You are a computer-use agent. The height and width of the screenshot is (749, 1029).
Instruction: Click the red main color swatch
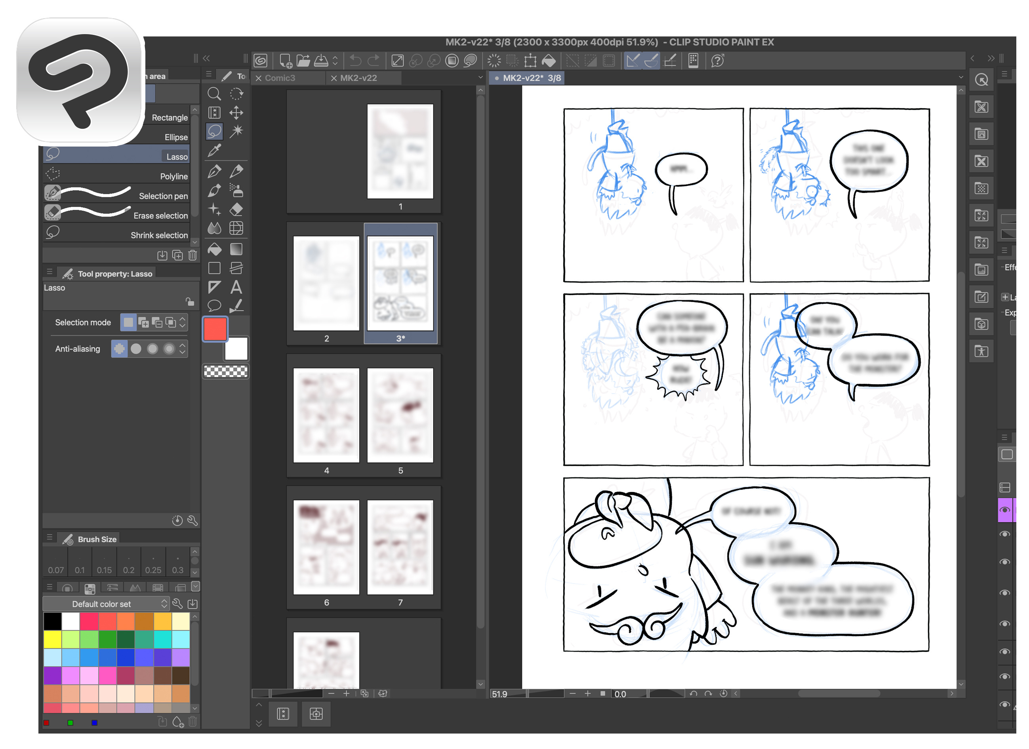tap(215, 329)
